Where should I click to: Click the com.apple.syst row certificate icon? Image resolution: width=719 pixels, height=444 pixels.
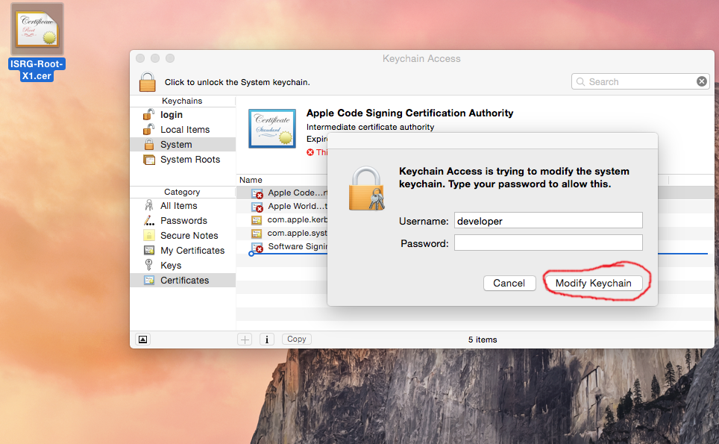coord(257,234)
